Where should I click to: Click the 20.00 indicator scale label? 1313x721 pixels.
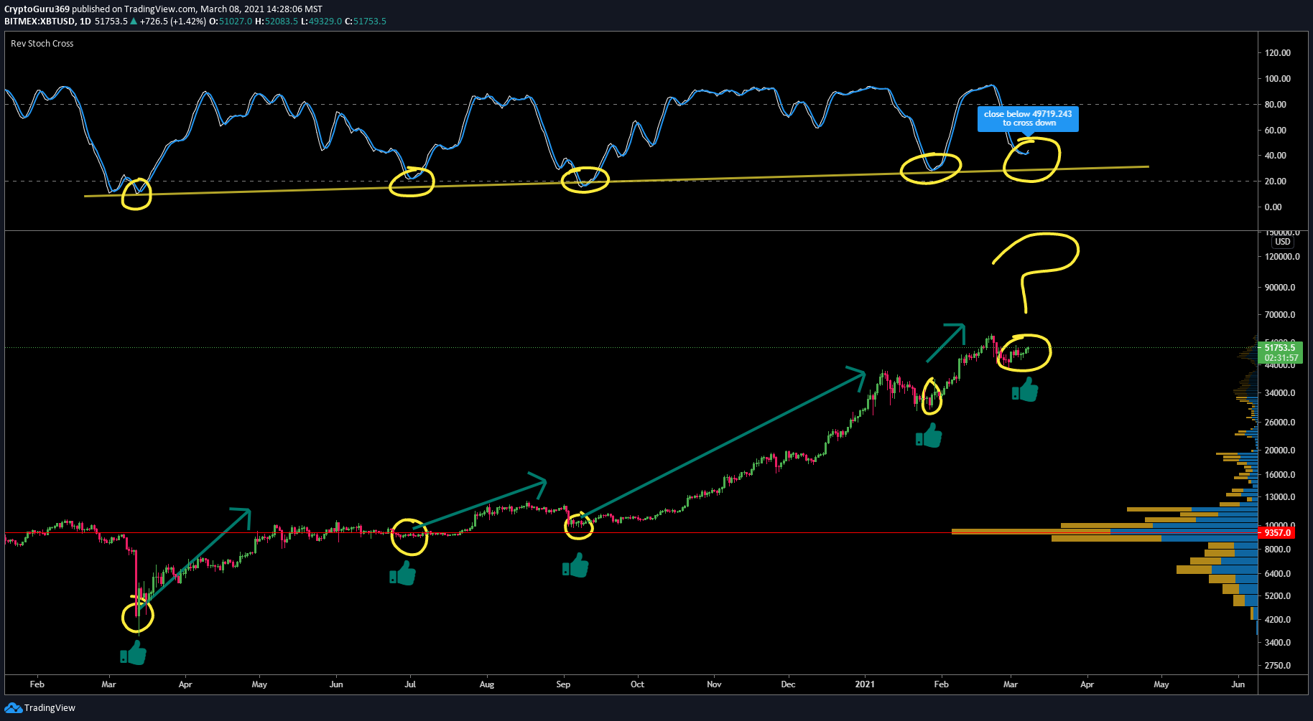coord(1276,182)
